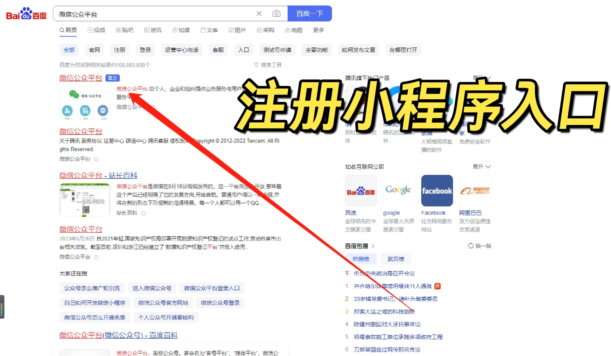
Task: Open the 更多 search categories menu
Action: [x=318, y=30]
